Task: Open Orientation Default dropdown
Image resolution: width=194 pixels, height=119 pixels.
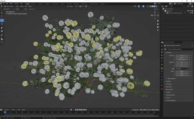Action: (x=18, y=9)
